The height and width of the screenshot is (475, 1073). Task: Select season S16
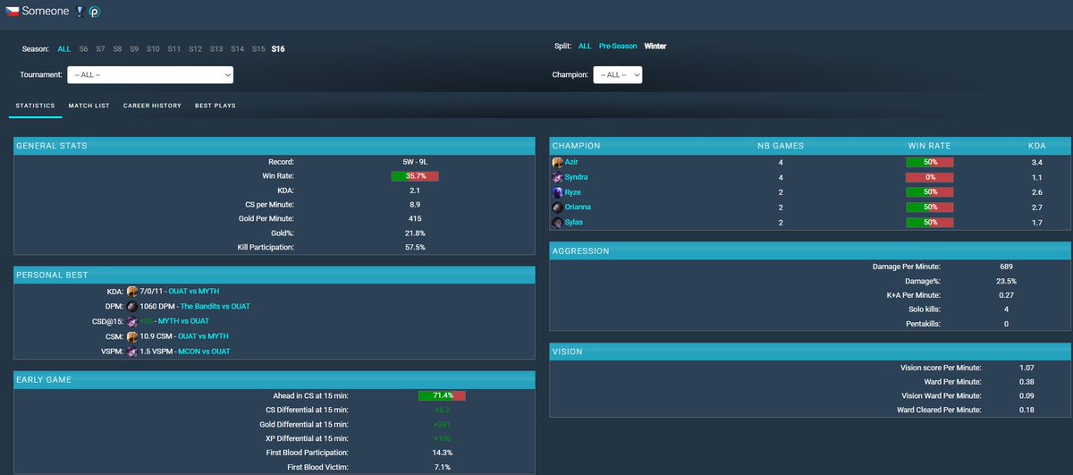click(x=278, y=49)
